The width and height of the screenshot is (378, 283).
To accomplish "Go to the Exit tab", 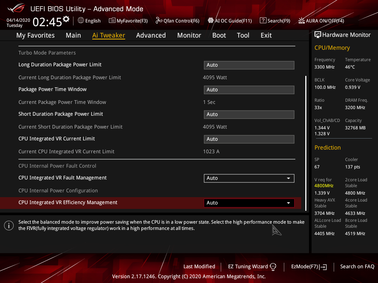I will pos(266,35).
